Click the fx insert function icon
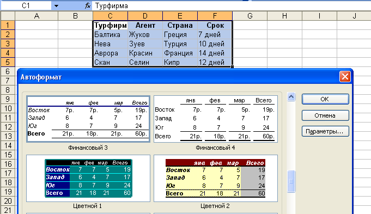The image size is (371, 214). pos(88,5)
